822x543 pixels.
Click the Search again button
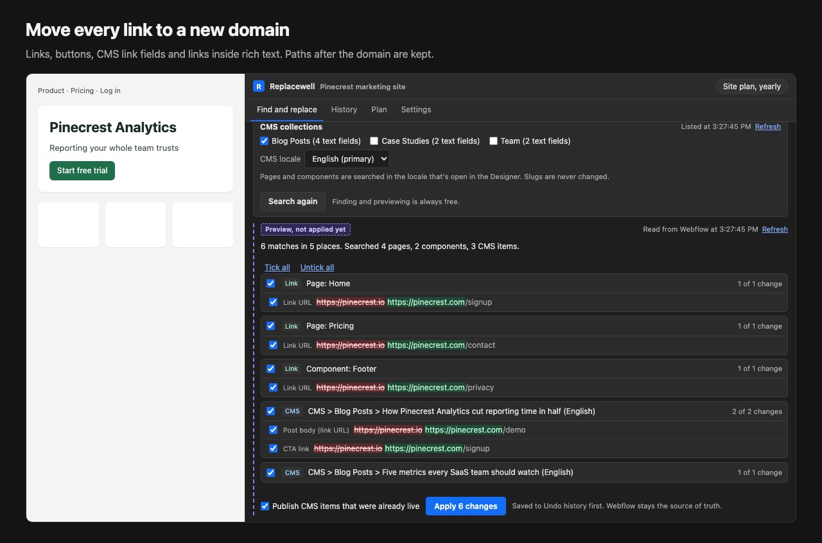tap(293, 202)
